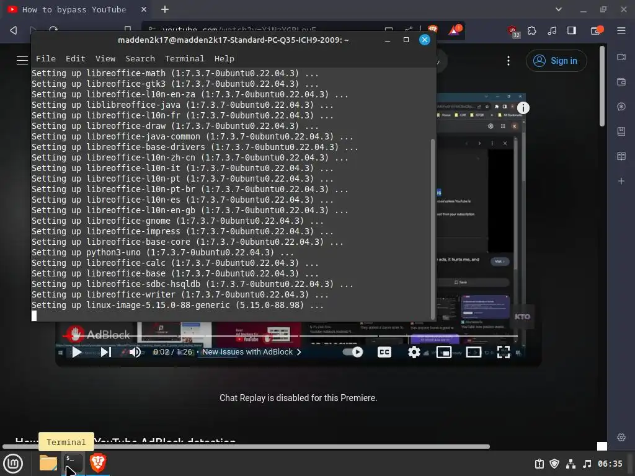Open Leo AI icon in Brave sidebar

pos(621,107)
